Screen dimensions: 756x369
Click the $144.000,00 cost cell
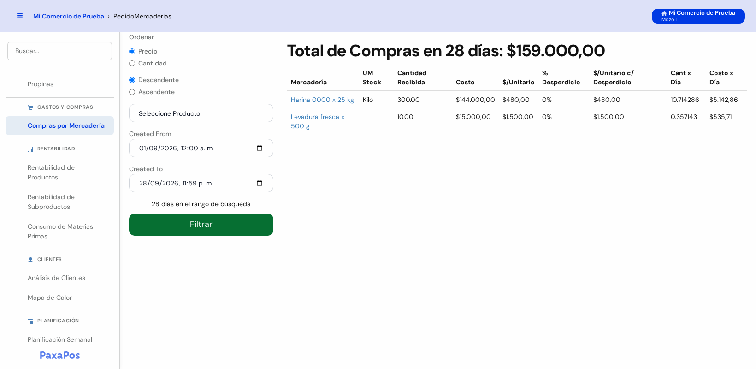(475, 100)
